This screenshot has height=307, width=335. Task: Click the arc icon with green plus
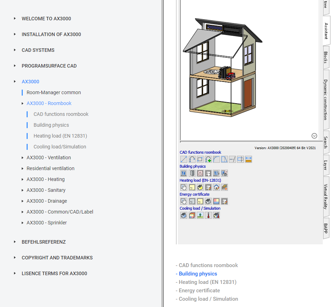[x=208, y=159]
